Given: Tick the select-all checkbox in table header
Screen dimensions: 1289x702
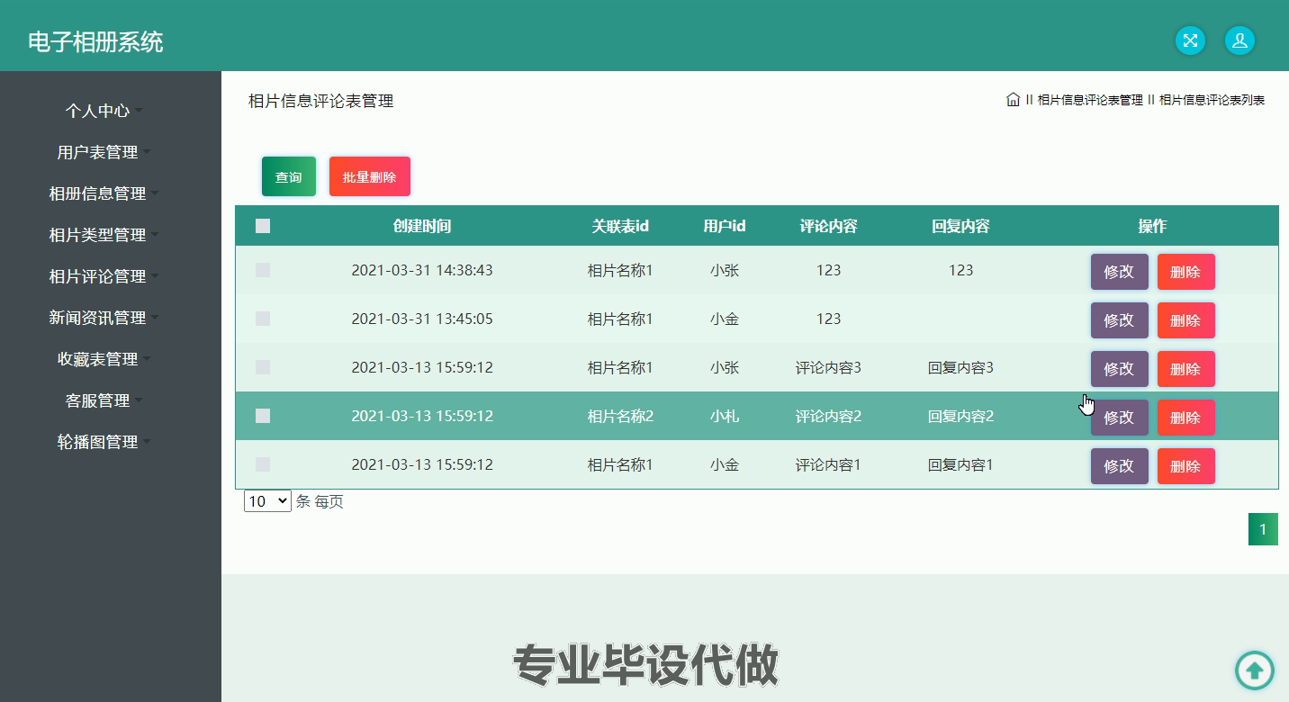Looking at the screenshot, I should tap(263, 226).
